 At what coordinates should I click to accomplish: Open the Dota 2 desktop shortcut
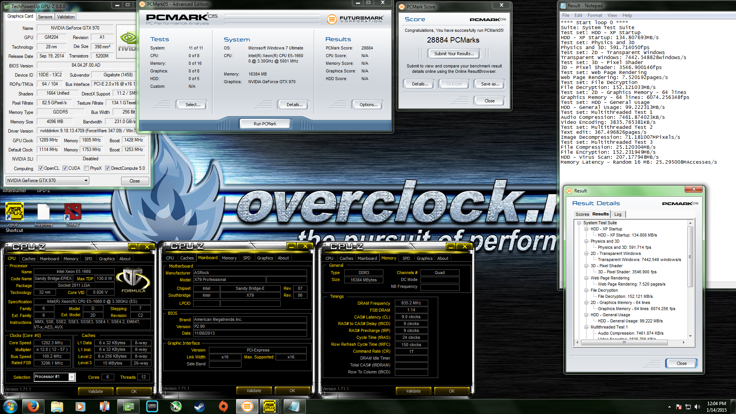[73, 215]
